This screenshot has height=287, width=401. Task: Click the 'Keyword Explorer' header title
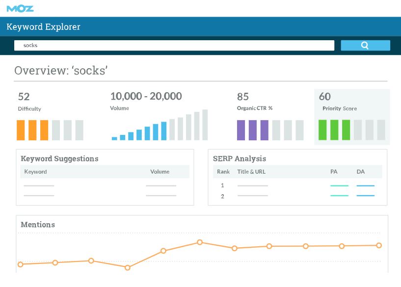tap(44, 26)
